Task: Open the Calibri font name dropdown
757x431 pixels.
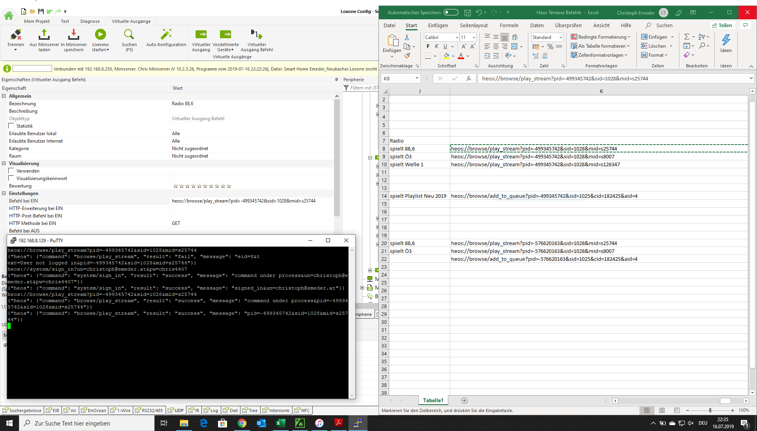Action: [457, 37]
